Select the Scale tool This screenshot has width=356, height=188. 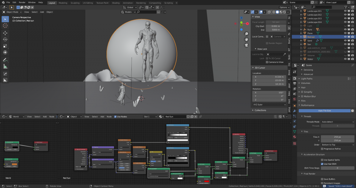tap(5, 46)
